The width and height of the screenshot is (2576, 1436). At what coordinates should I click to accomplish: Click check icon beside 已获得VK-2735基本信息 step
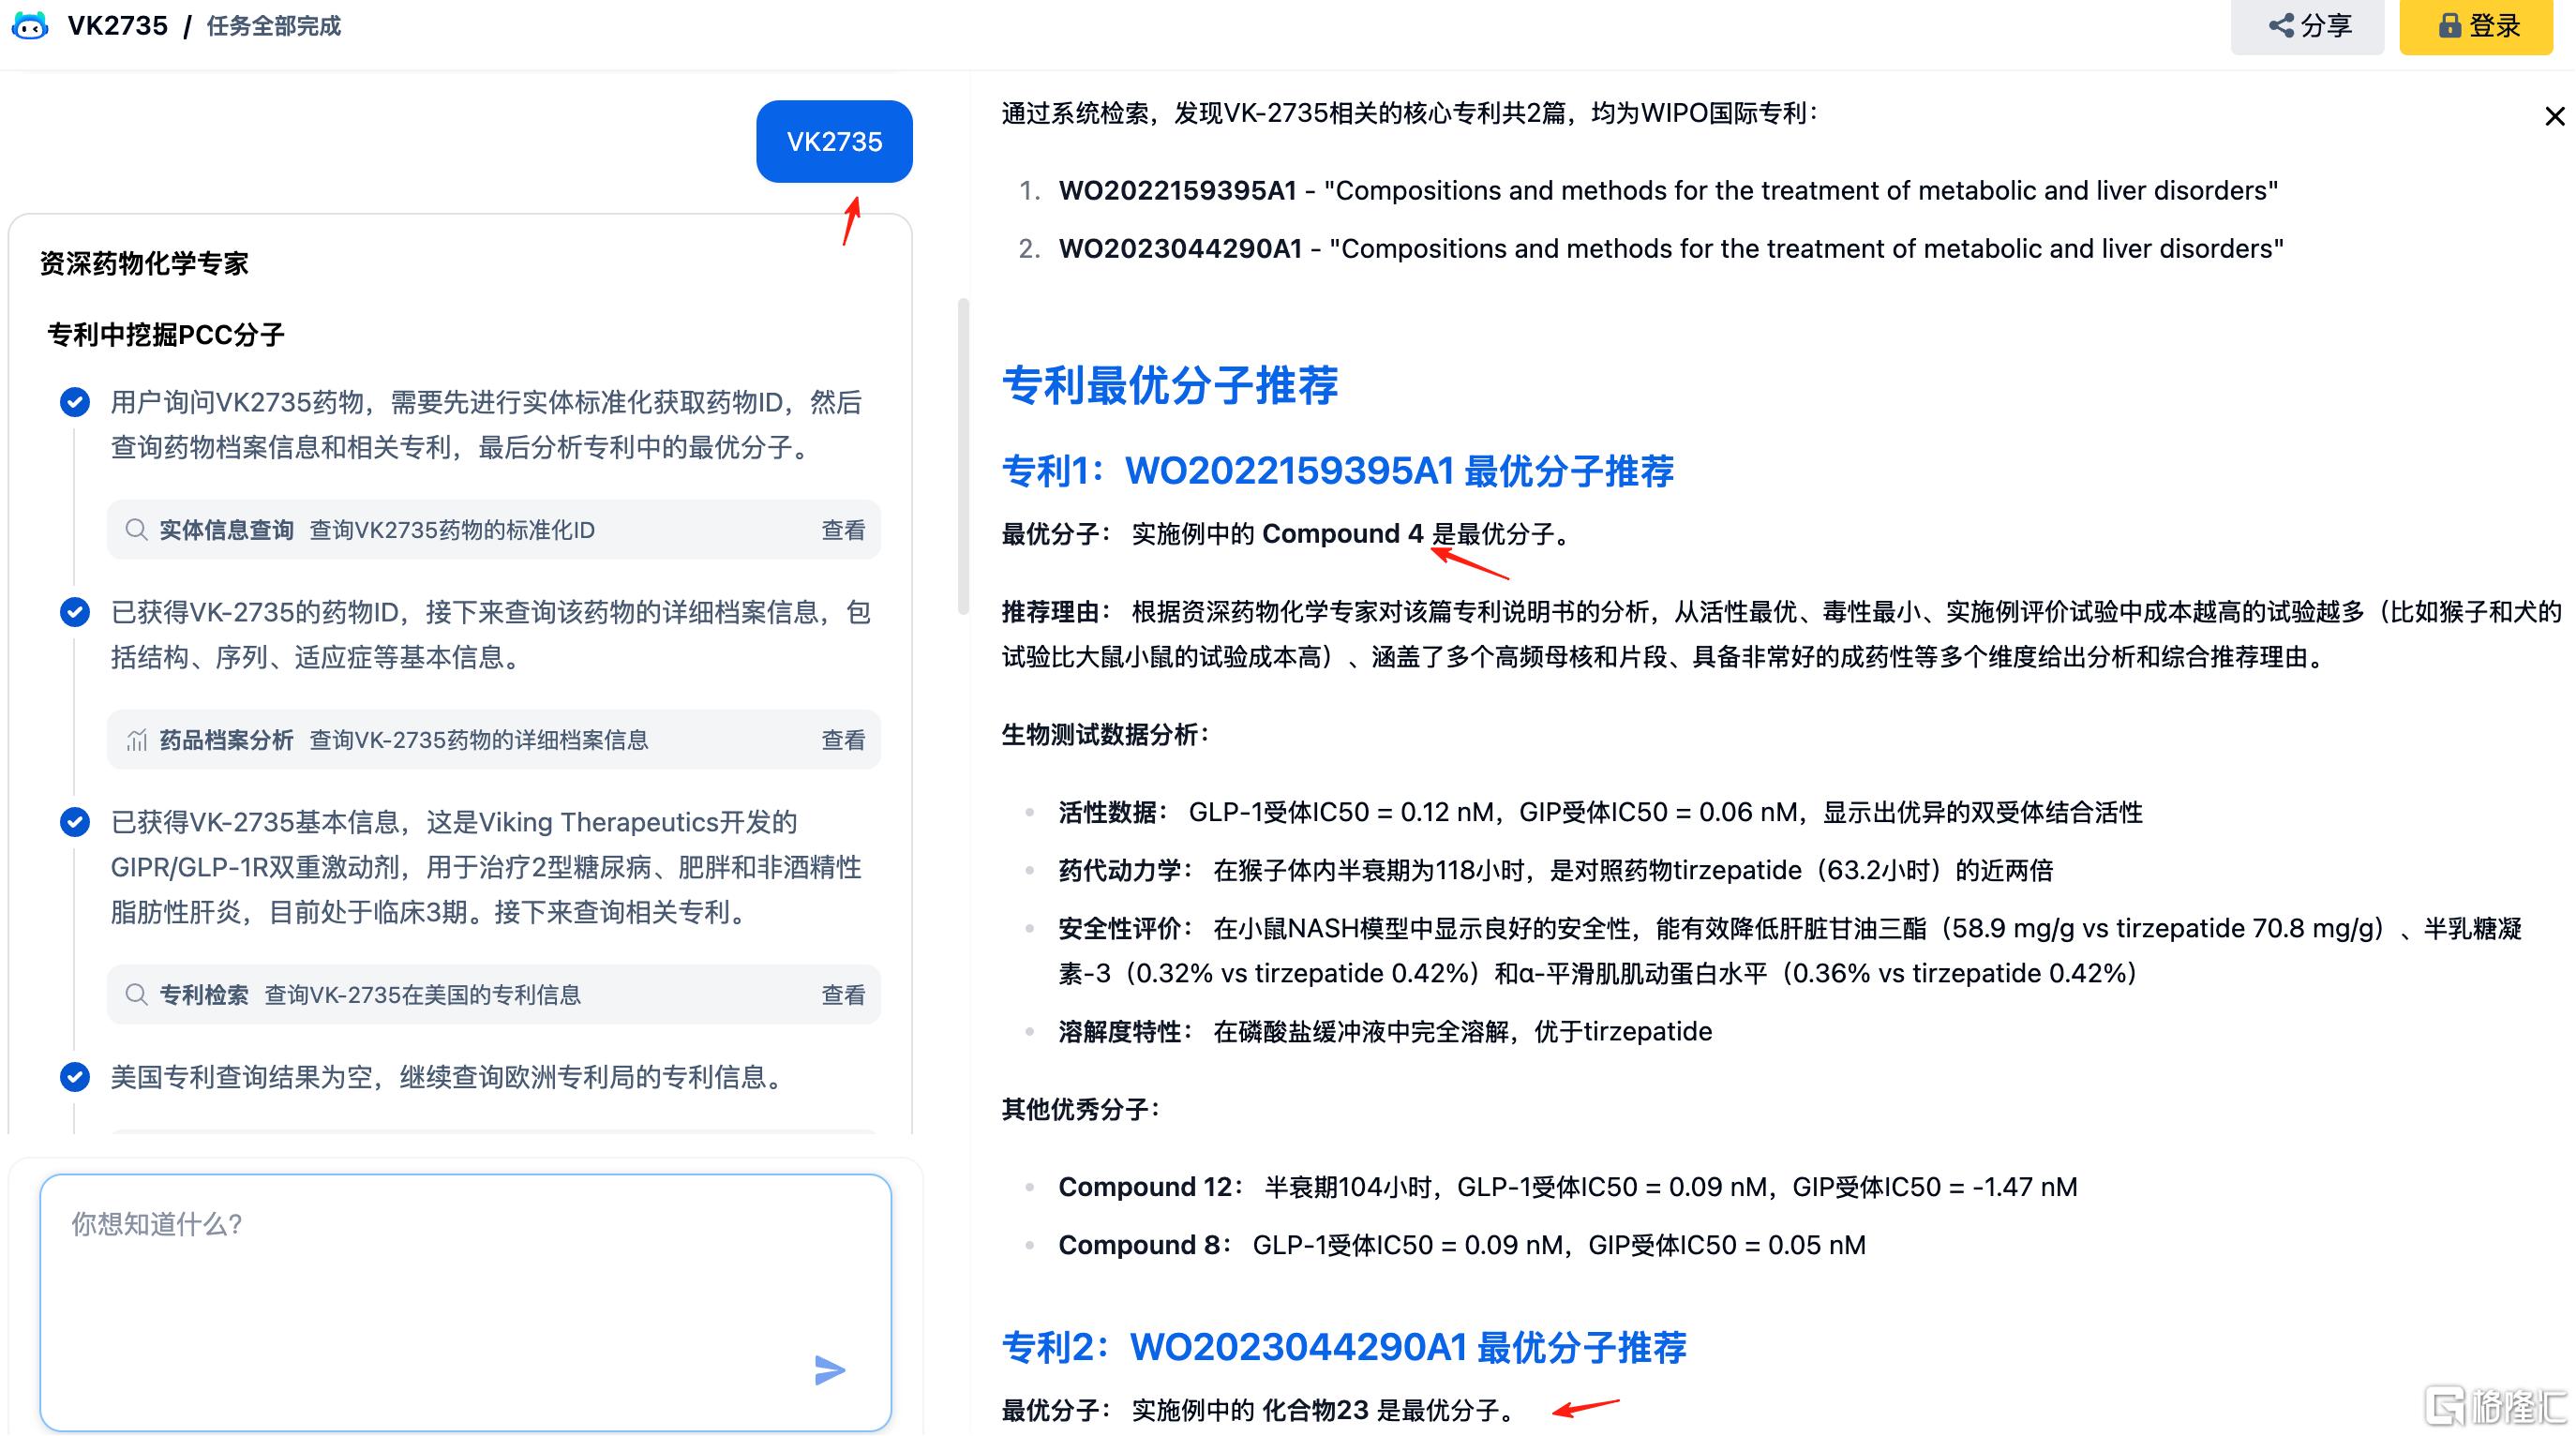pyautogui.click(x=74, y=822)
